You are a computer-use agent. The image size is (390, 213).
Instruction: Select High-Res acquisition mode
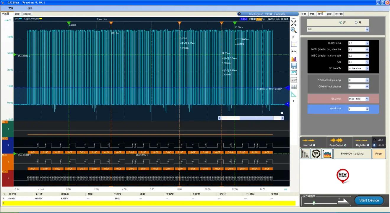tap(368, 145)
